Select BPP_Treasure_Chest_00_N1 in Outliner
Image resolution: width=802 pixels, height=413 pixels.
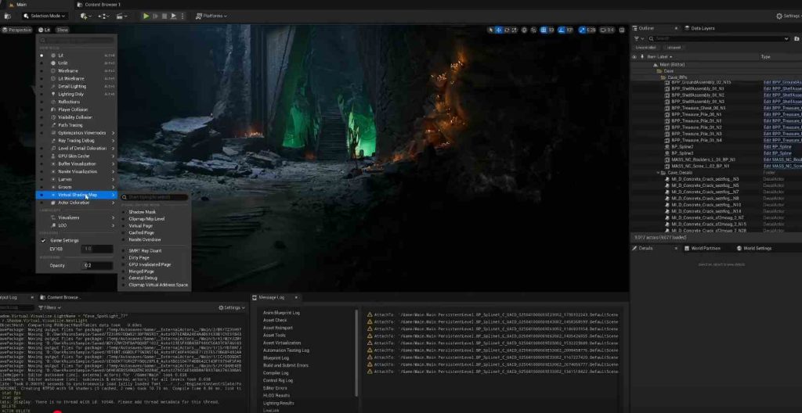[x=698, y=108]
